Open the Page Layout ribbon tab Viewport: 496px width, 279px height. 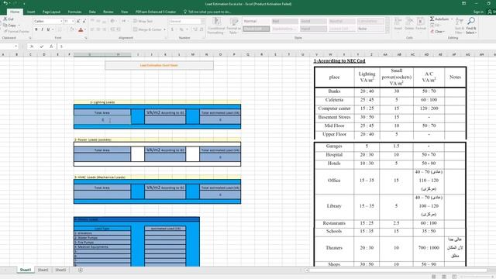51,12
